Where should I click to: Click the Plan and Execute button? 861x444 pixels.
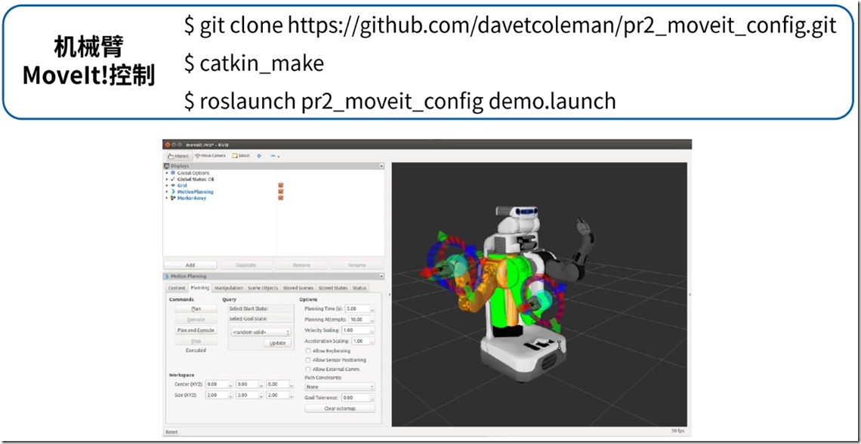196,330
